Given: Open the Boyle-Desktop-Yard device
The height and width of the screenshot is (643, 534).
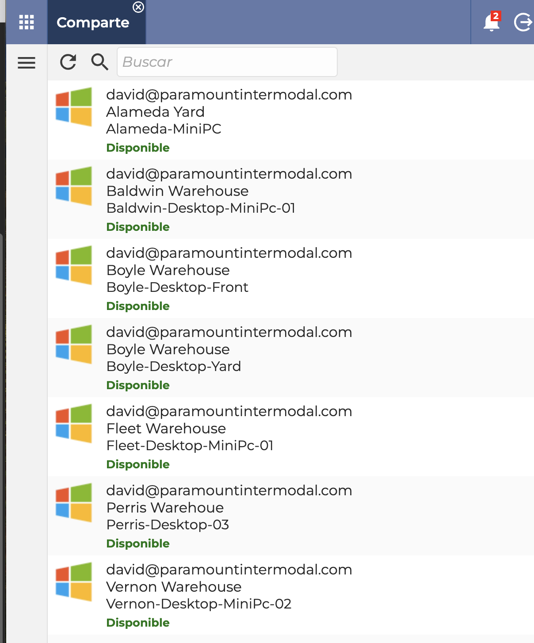Looking at the screenshot, I should tap(291, 358).
